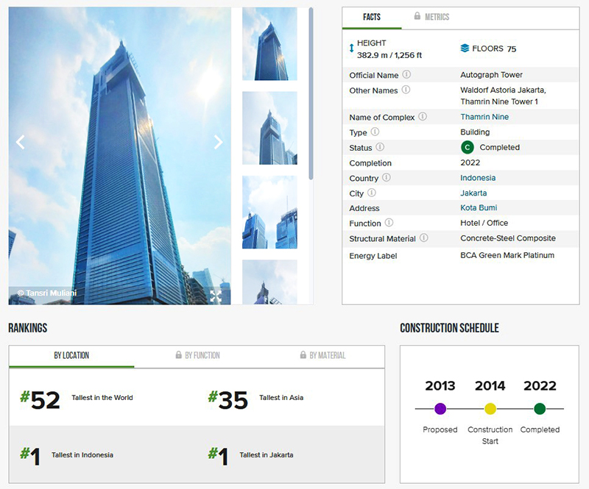The width and height of the screenshot is (589, 489).
Task: Click info icon beside Other Names
Action: [x=406, y=90]
